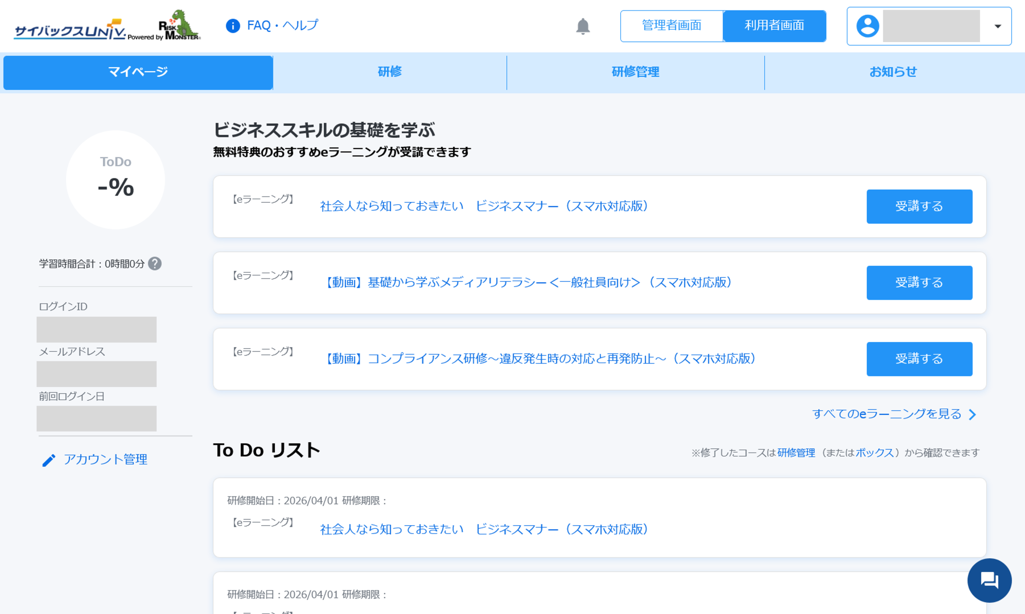Open To Do list ビジネスマナー course link
Viewport: 1025px width, 614px height.
pos(484,529)
